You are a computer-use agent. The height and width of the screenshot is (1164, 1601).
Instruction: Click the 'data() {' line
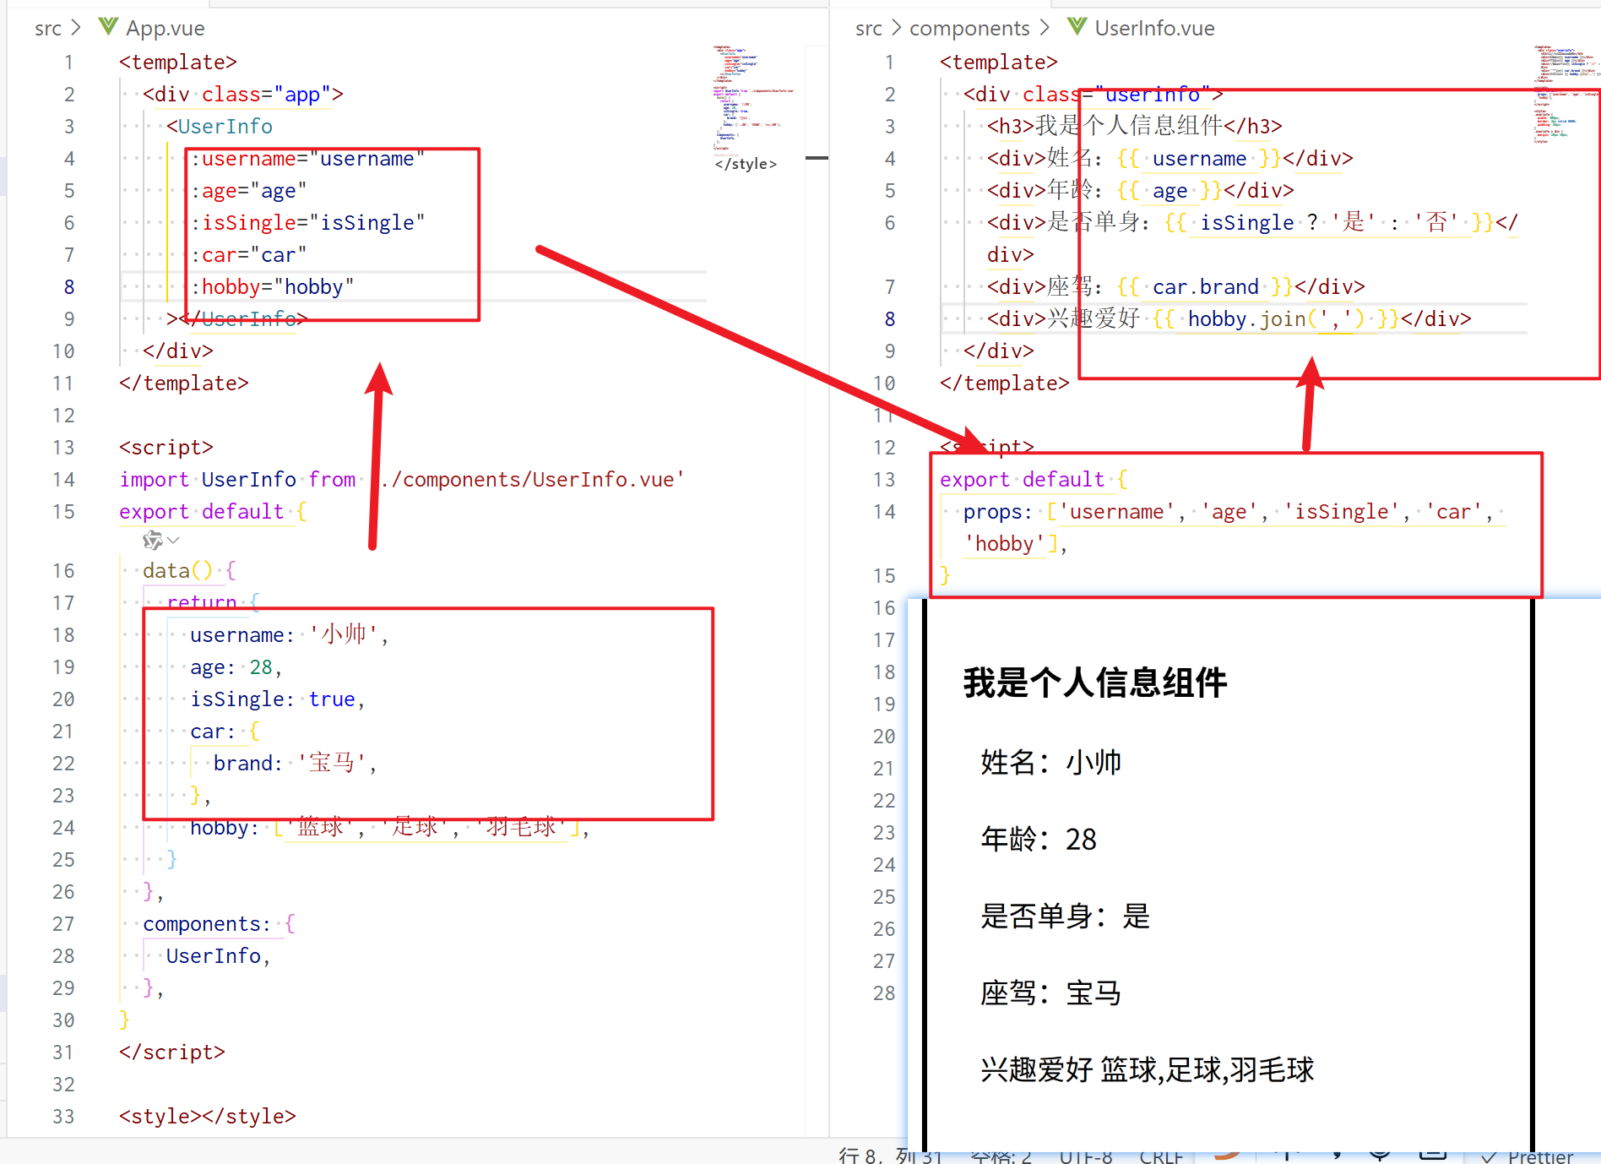(x=190, y=571)
